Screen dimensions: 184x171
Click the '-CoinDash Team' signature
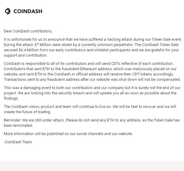[18, 142]
